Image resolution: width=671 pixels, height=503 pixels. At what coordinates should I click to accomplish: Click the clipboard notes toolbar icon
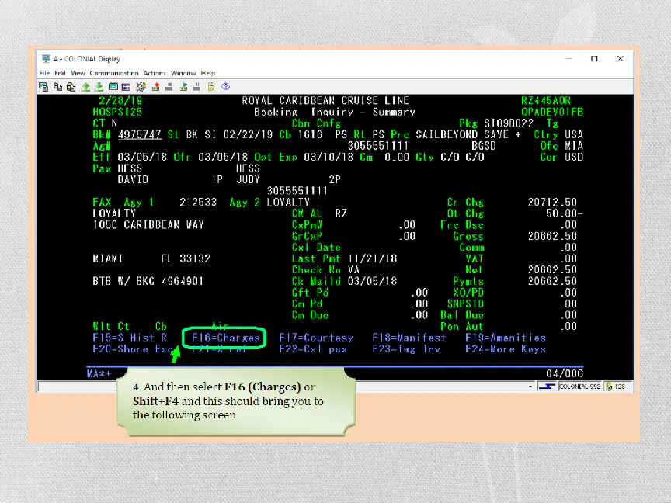[x=211, y=87]
